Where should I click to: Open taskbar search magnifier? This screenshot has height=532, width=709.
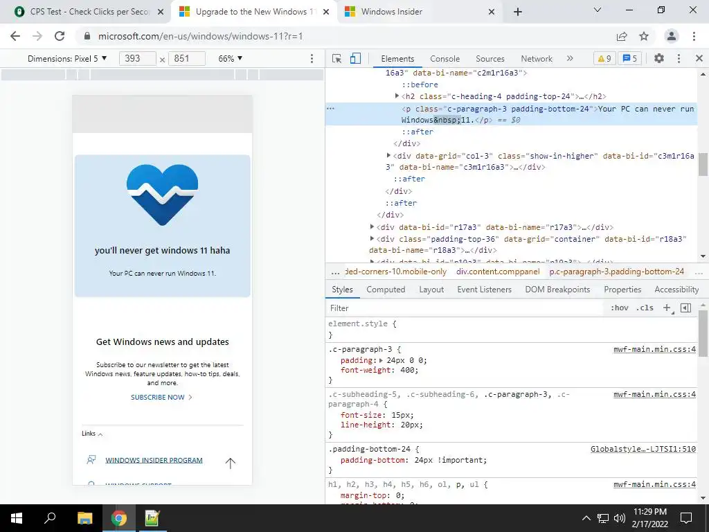(x=50, y=518)
